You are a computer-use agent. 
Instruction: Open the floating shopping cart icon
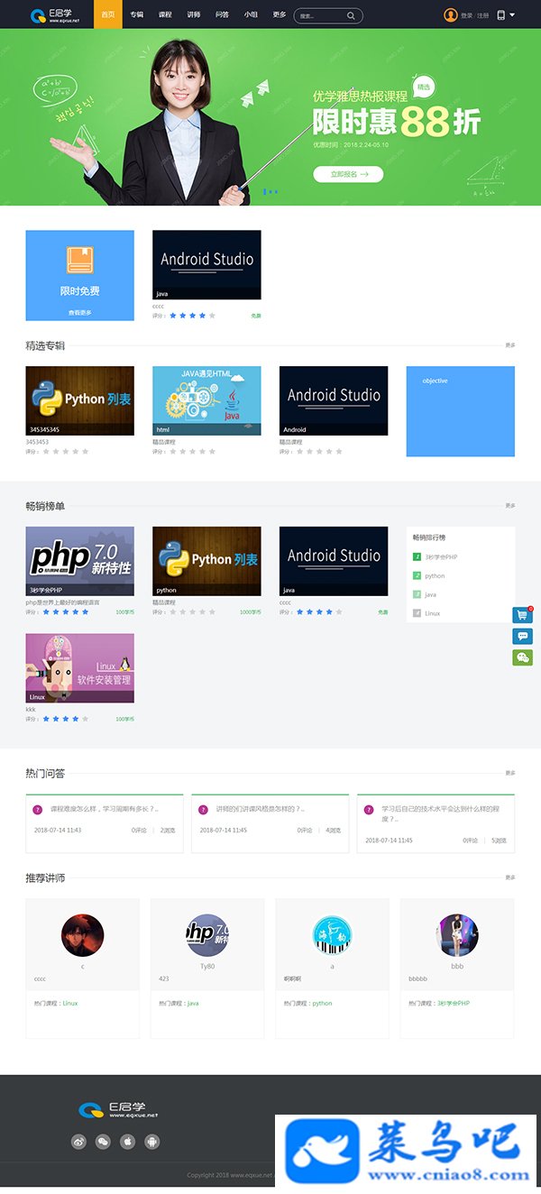coord(522,615)
